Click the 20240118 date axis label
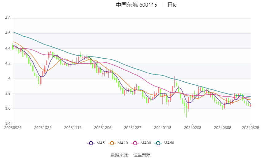Viewport: 261px width, 158px height. tap(163, 128)
